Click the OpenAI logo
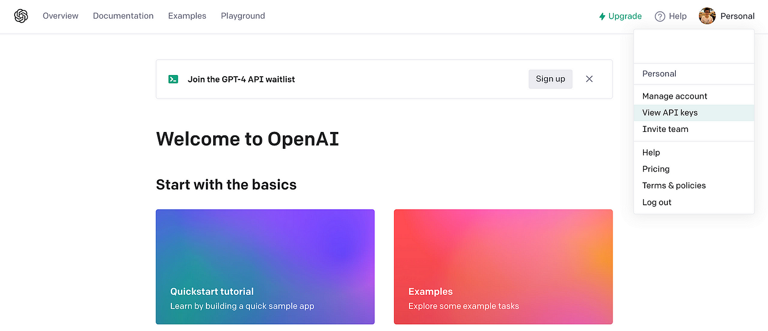The image size is (768, 331). coord(21,16)
